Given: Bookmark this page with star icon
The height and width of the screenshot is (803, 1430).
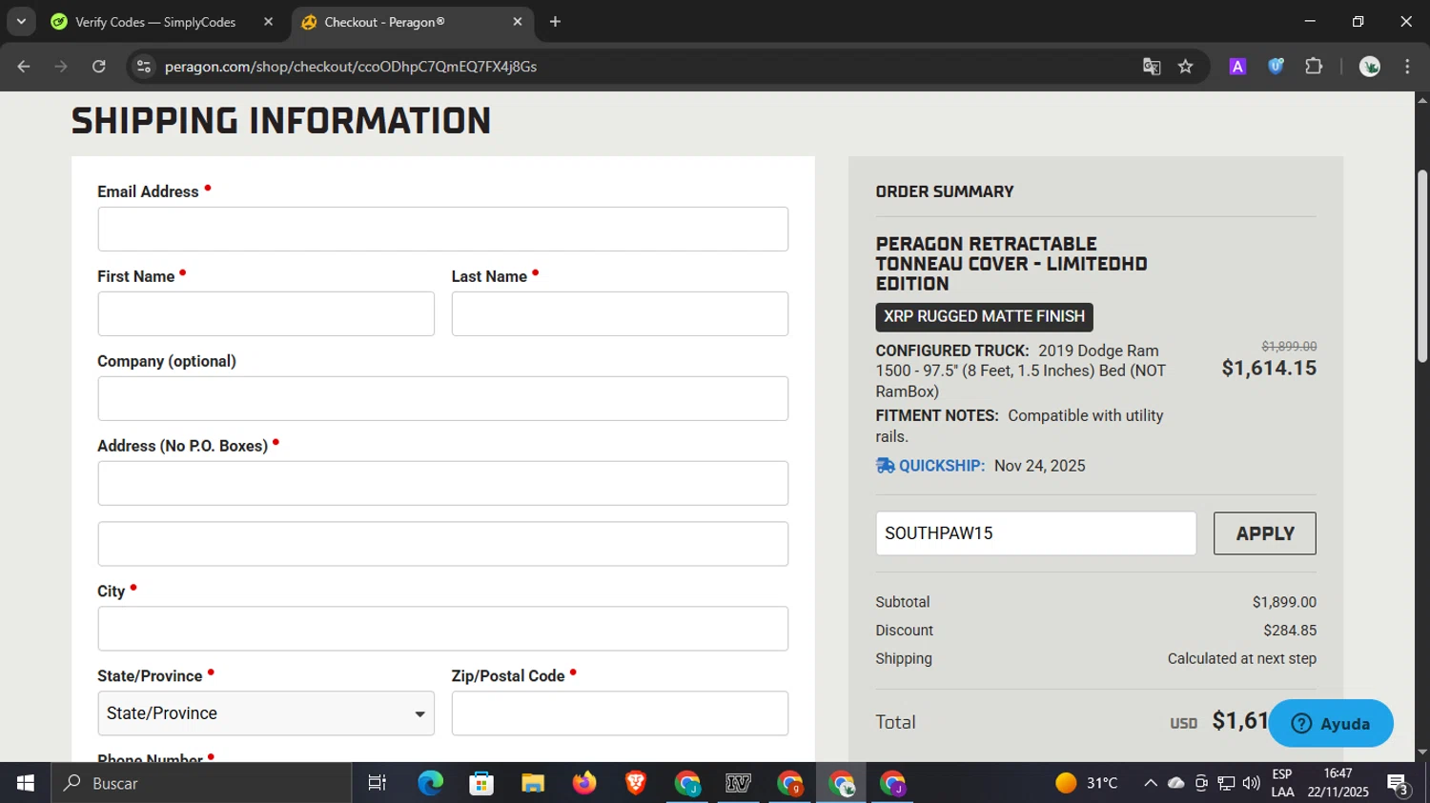Looking at the screenshot, I should tap(1186, 67).
